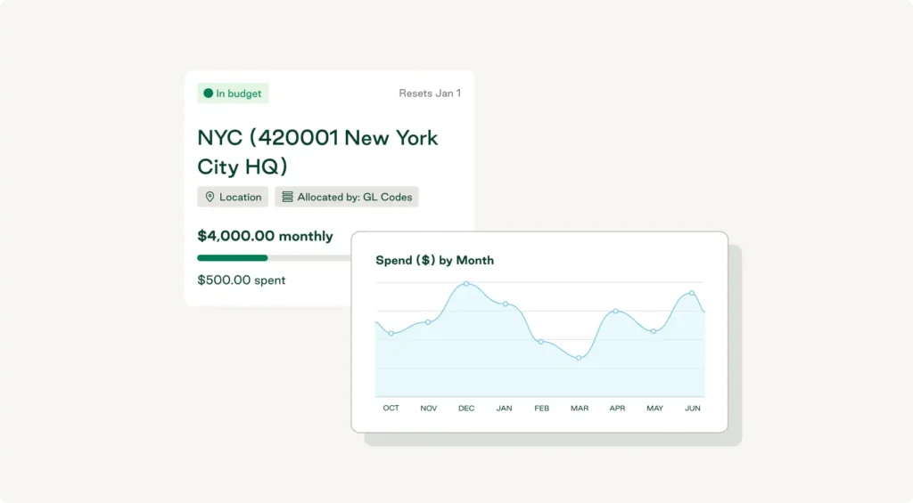Select the NOV data point on chart
Viewport: 913px width, 503px height.
point(428,321)
